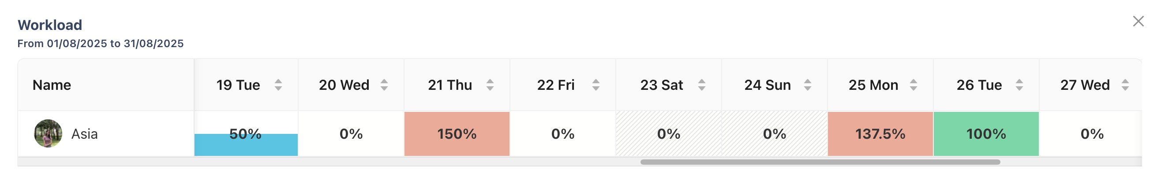Open Asia's name in the table
This screenshot has height=192, width=1161.
point(85,134)
